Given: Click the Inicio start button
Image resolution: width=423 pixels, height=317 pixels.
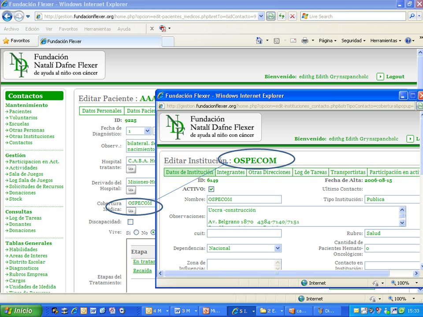Looking at the screenshot, I should pyautogui.click(x=21, y=310).
